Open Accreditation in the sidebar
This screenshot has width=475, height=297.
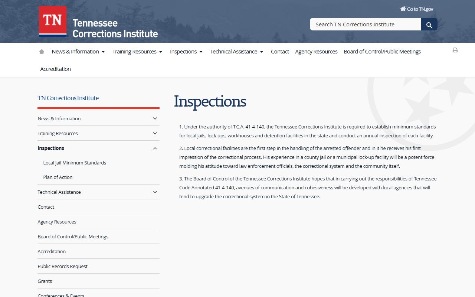pos(52,251)
